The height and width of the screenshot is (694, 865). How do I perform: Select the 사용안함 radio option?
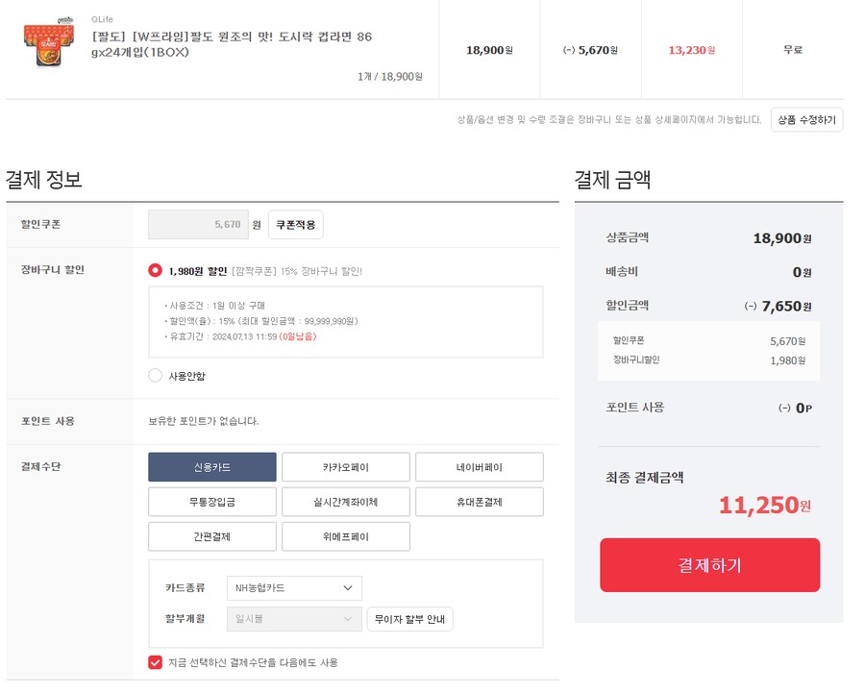tap(155, 375)
